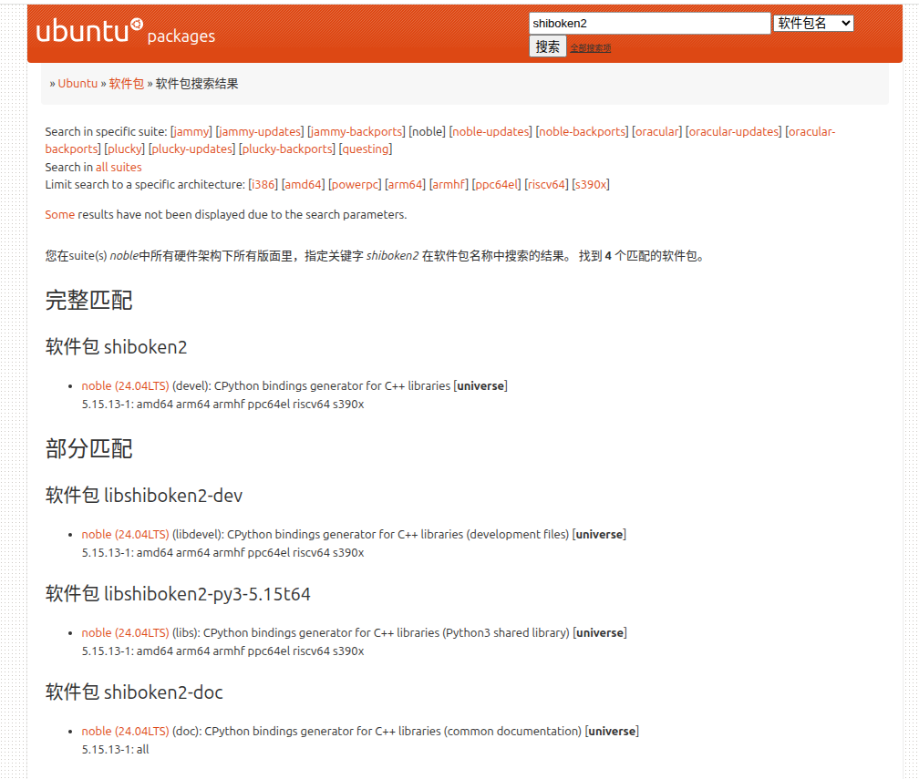Click the plain [noble] suite text
The width and height of the screenshot is (919, 779).
[428, 132]
